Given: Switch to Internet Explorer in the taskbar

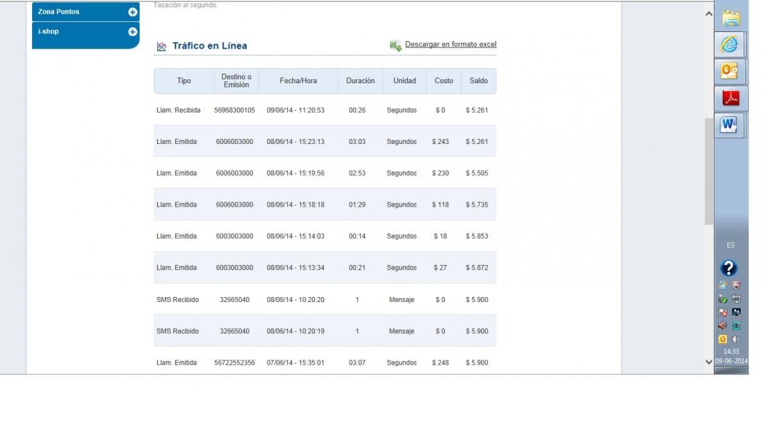Looking at the screenshot, I should click(x=730, y=45).
